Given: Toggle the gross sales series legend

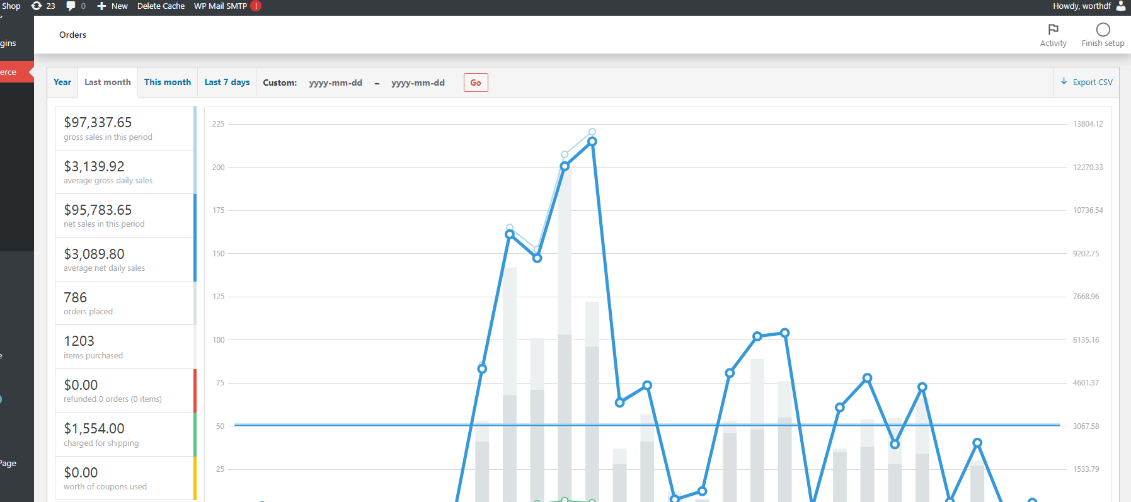Looking at the screenshot, I should tap(126, 128).
